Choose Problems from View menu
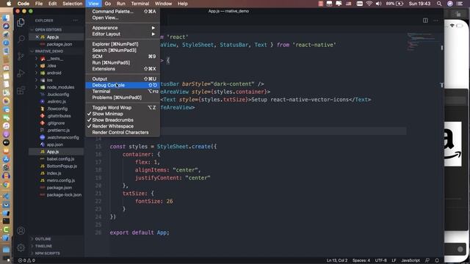Screen dimensions: 470x264 click(123, 98)
